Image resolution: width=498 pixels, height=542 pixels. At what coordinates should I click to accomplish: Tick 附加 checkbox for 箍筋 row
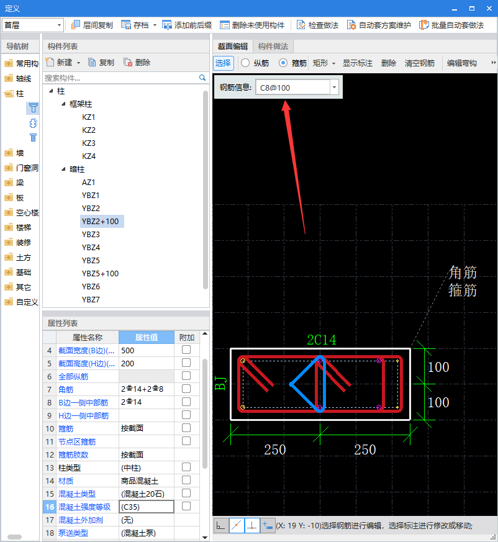tap(186, 428)
